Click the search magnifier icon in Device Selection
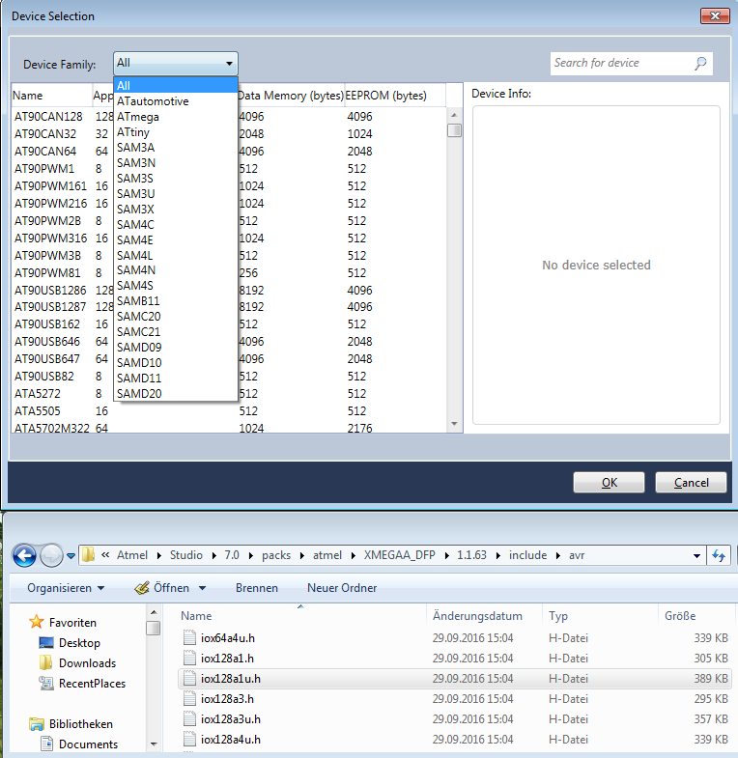The image size is (738, 758). [x=700, y=64]
